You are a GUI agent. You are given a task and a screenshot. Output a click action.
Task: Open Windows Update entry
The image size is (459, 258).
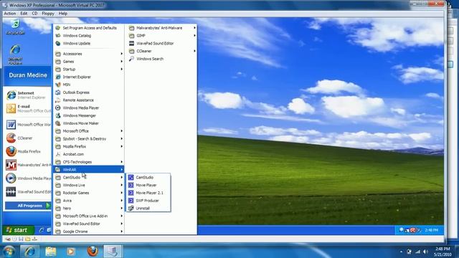pyautogui.click(x=89, y=43)
